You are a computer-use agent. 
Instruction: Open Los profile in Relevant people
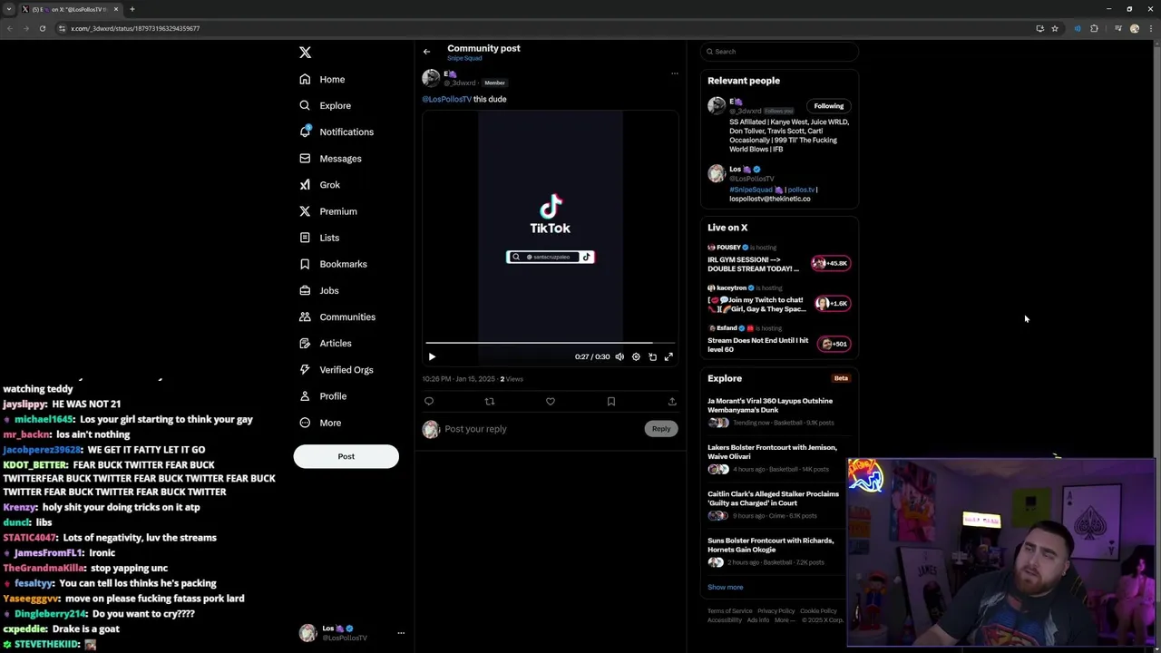(735, 170)
